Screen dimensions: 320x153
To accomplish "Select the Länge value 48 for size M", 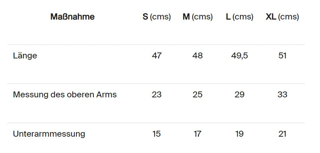I will pyautogui.click(x=197, y=56).
